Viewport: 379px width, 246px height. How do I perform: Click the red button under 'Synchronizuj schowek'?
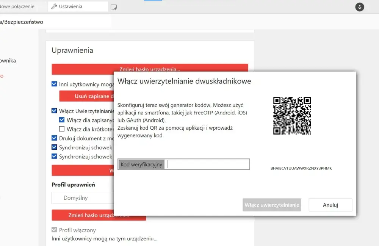[83, 170]
